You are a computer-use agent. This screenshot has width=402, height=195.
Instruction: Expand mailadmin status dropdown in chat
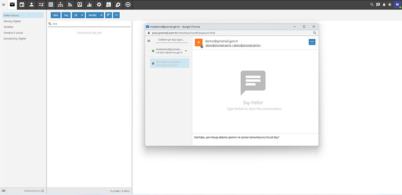186,51
